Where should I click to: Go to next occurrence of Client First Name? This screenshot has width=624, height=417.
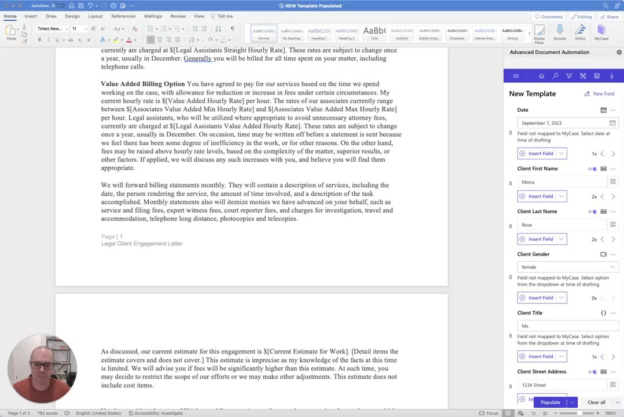[x=613, y=196]
